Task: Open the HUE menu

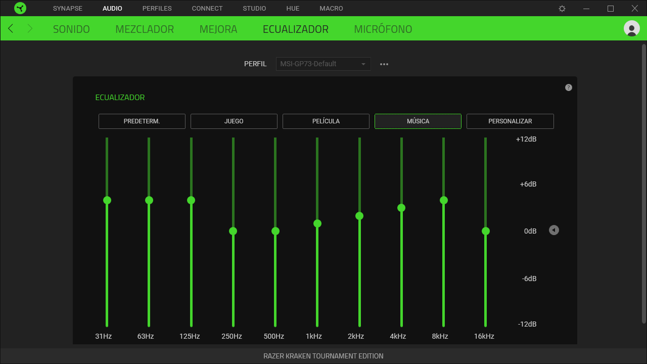Action: [x=293, y=9]
